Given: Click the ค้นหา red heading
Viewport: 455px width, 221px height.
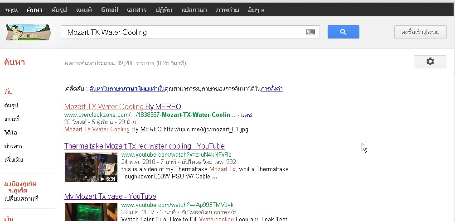Looking at the screenshot, I should (15, 62).
